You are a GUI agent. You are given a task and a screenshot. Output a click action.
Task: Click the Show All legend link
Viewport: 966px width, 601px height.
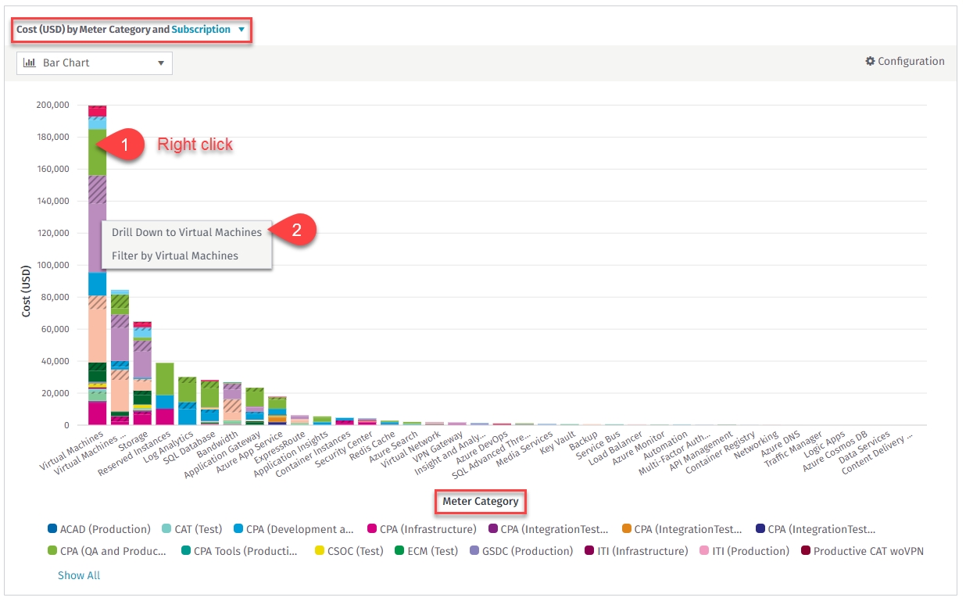[79, 575]
